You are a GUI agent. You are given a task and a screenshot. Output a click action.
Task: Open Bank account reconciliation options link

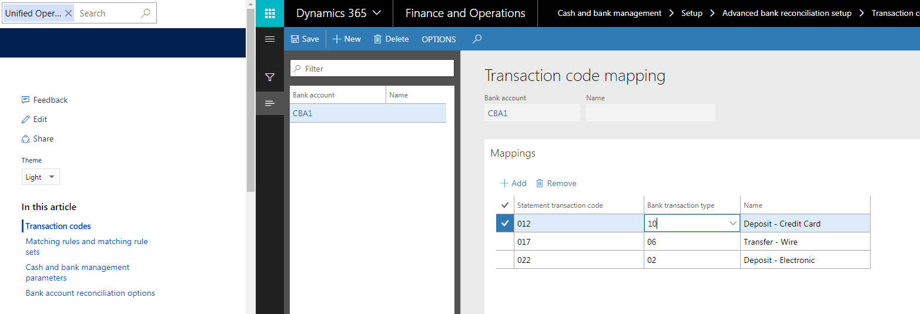point(90,293)
